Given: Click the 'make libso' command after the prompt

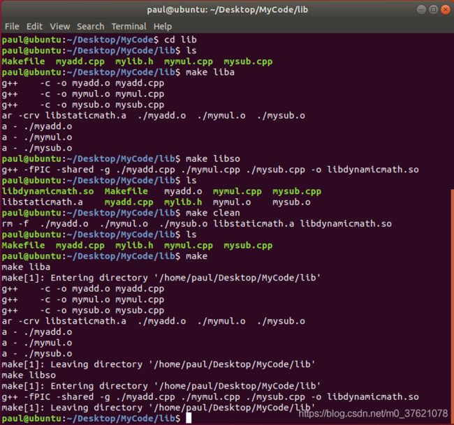Looking at the screenshot, I should 213,158.
